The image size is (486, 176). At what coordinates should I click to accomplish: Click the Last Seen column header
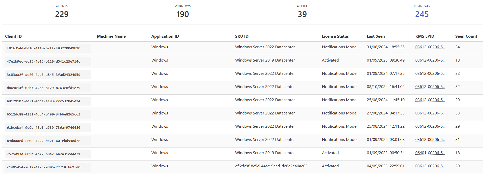(376, 36)
